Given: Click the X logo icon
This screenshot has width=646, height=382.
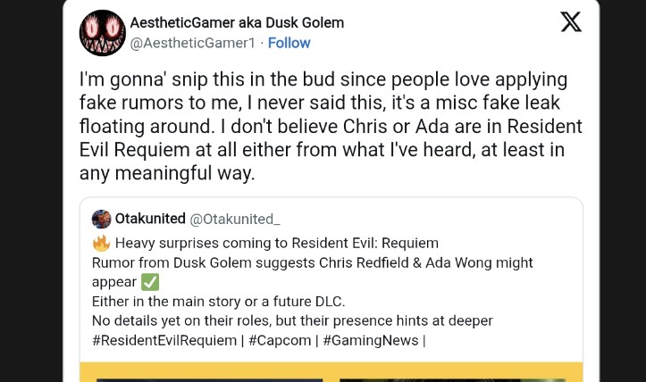Looking at the screenshot, I should point(571,23).
